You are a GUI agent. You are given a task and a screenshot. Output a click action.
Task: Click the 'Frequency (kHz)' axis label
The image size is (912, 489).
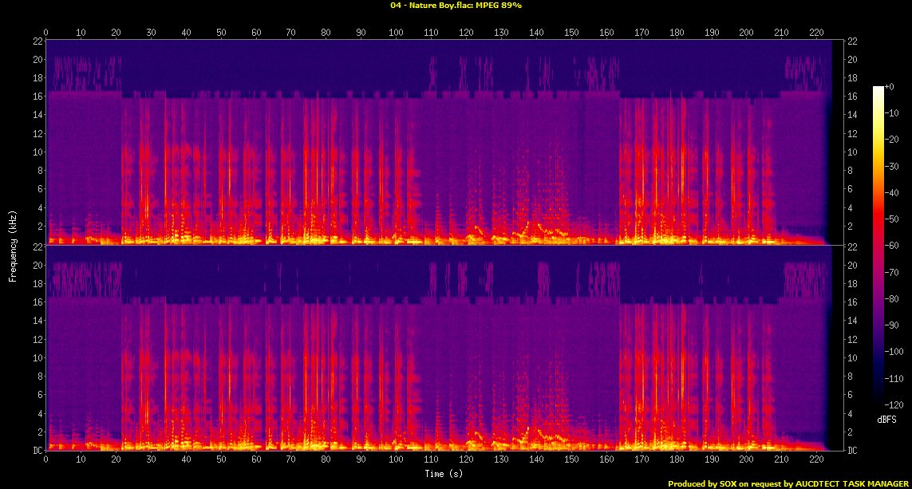point(13,244)
